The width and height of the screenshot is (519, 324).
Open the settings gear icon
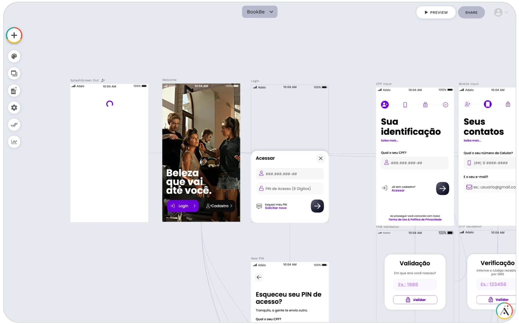(x=14, y=108)
